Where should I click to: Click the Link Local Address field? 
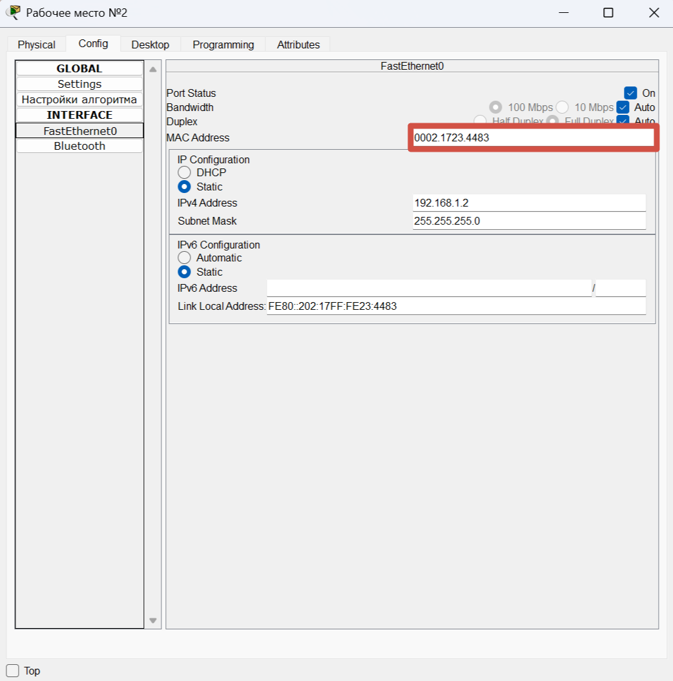[x=456, y=306]
